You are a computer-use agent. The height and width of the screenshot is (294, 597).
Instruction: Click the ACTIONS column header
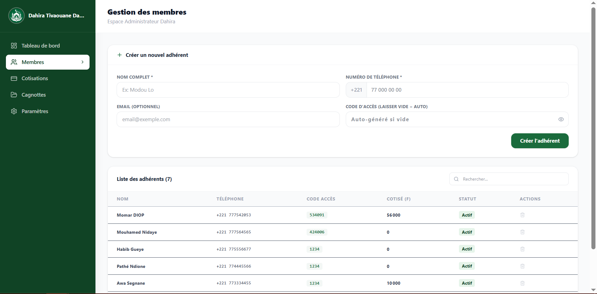point(530,199)
